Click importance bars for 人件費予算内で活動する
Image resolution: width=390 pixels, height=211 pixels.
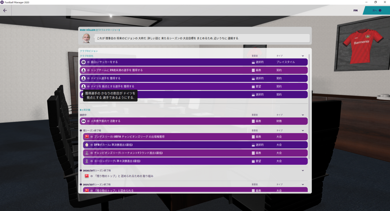coord(253,121)
